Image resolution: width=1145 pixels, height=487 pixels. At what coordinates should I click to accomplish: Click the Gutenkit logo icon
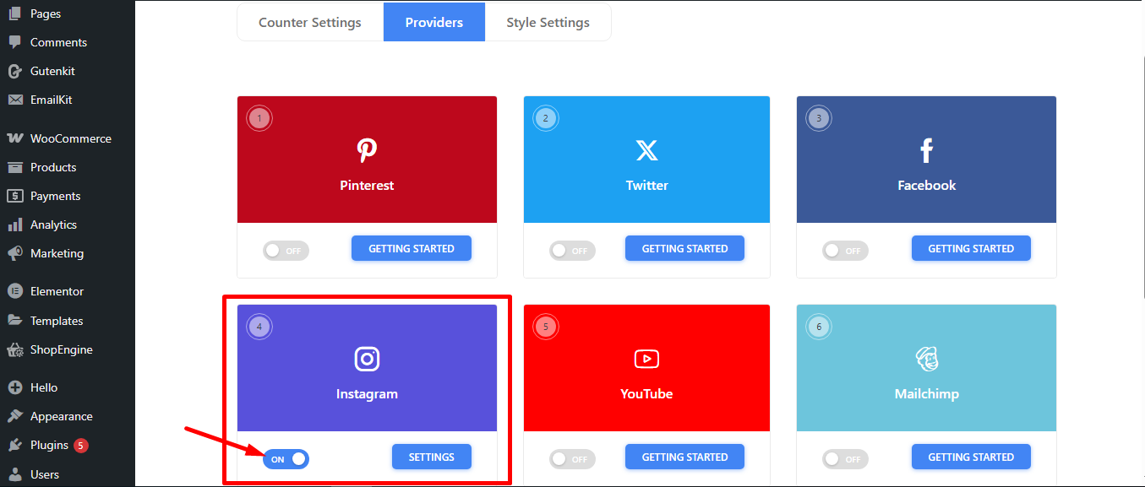(x=14, y=71)
